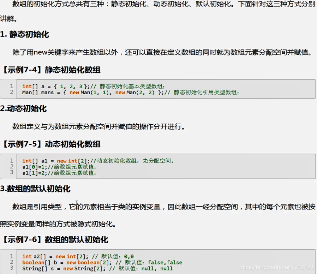
Task: Click code line "int[] a = { 1, 2, 3 };"
Action: (56, 87)
